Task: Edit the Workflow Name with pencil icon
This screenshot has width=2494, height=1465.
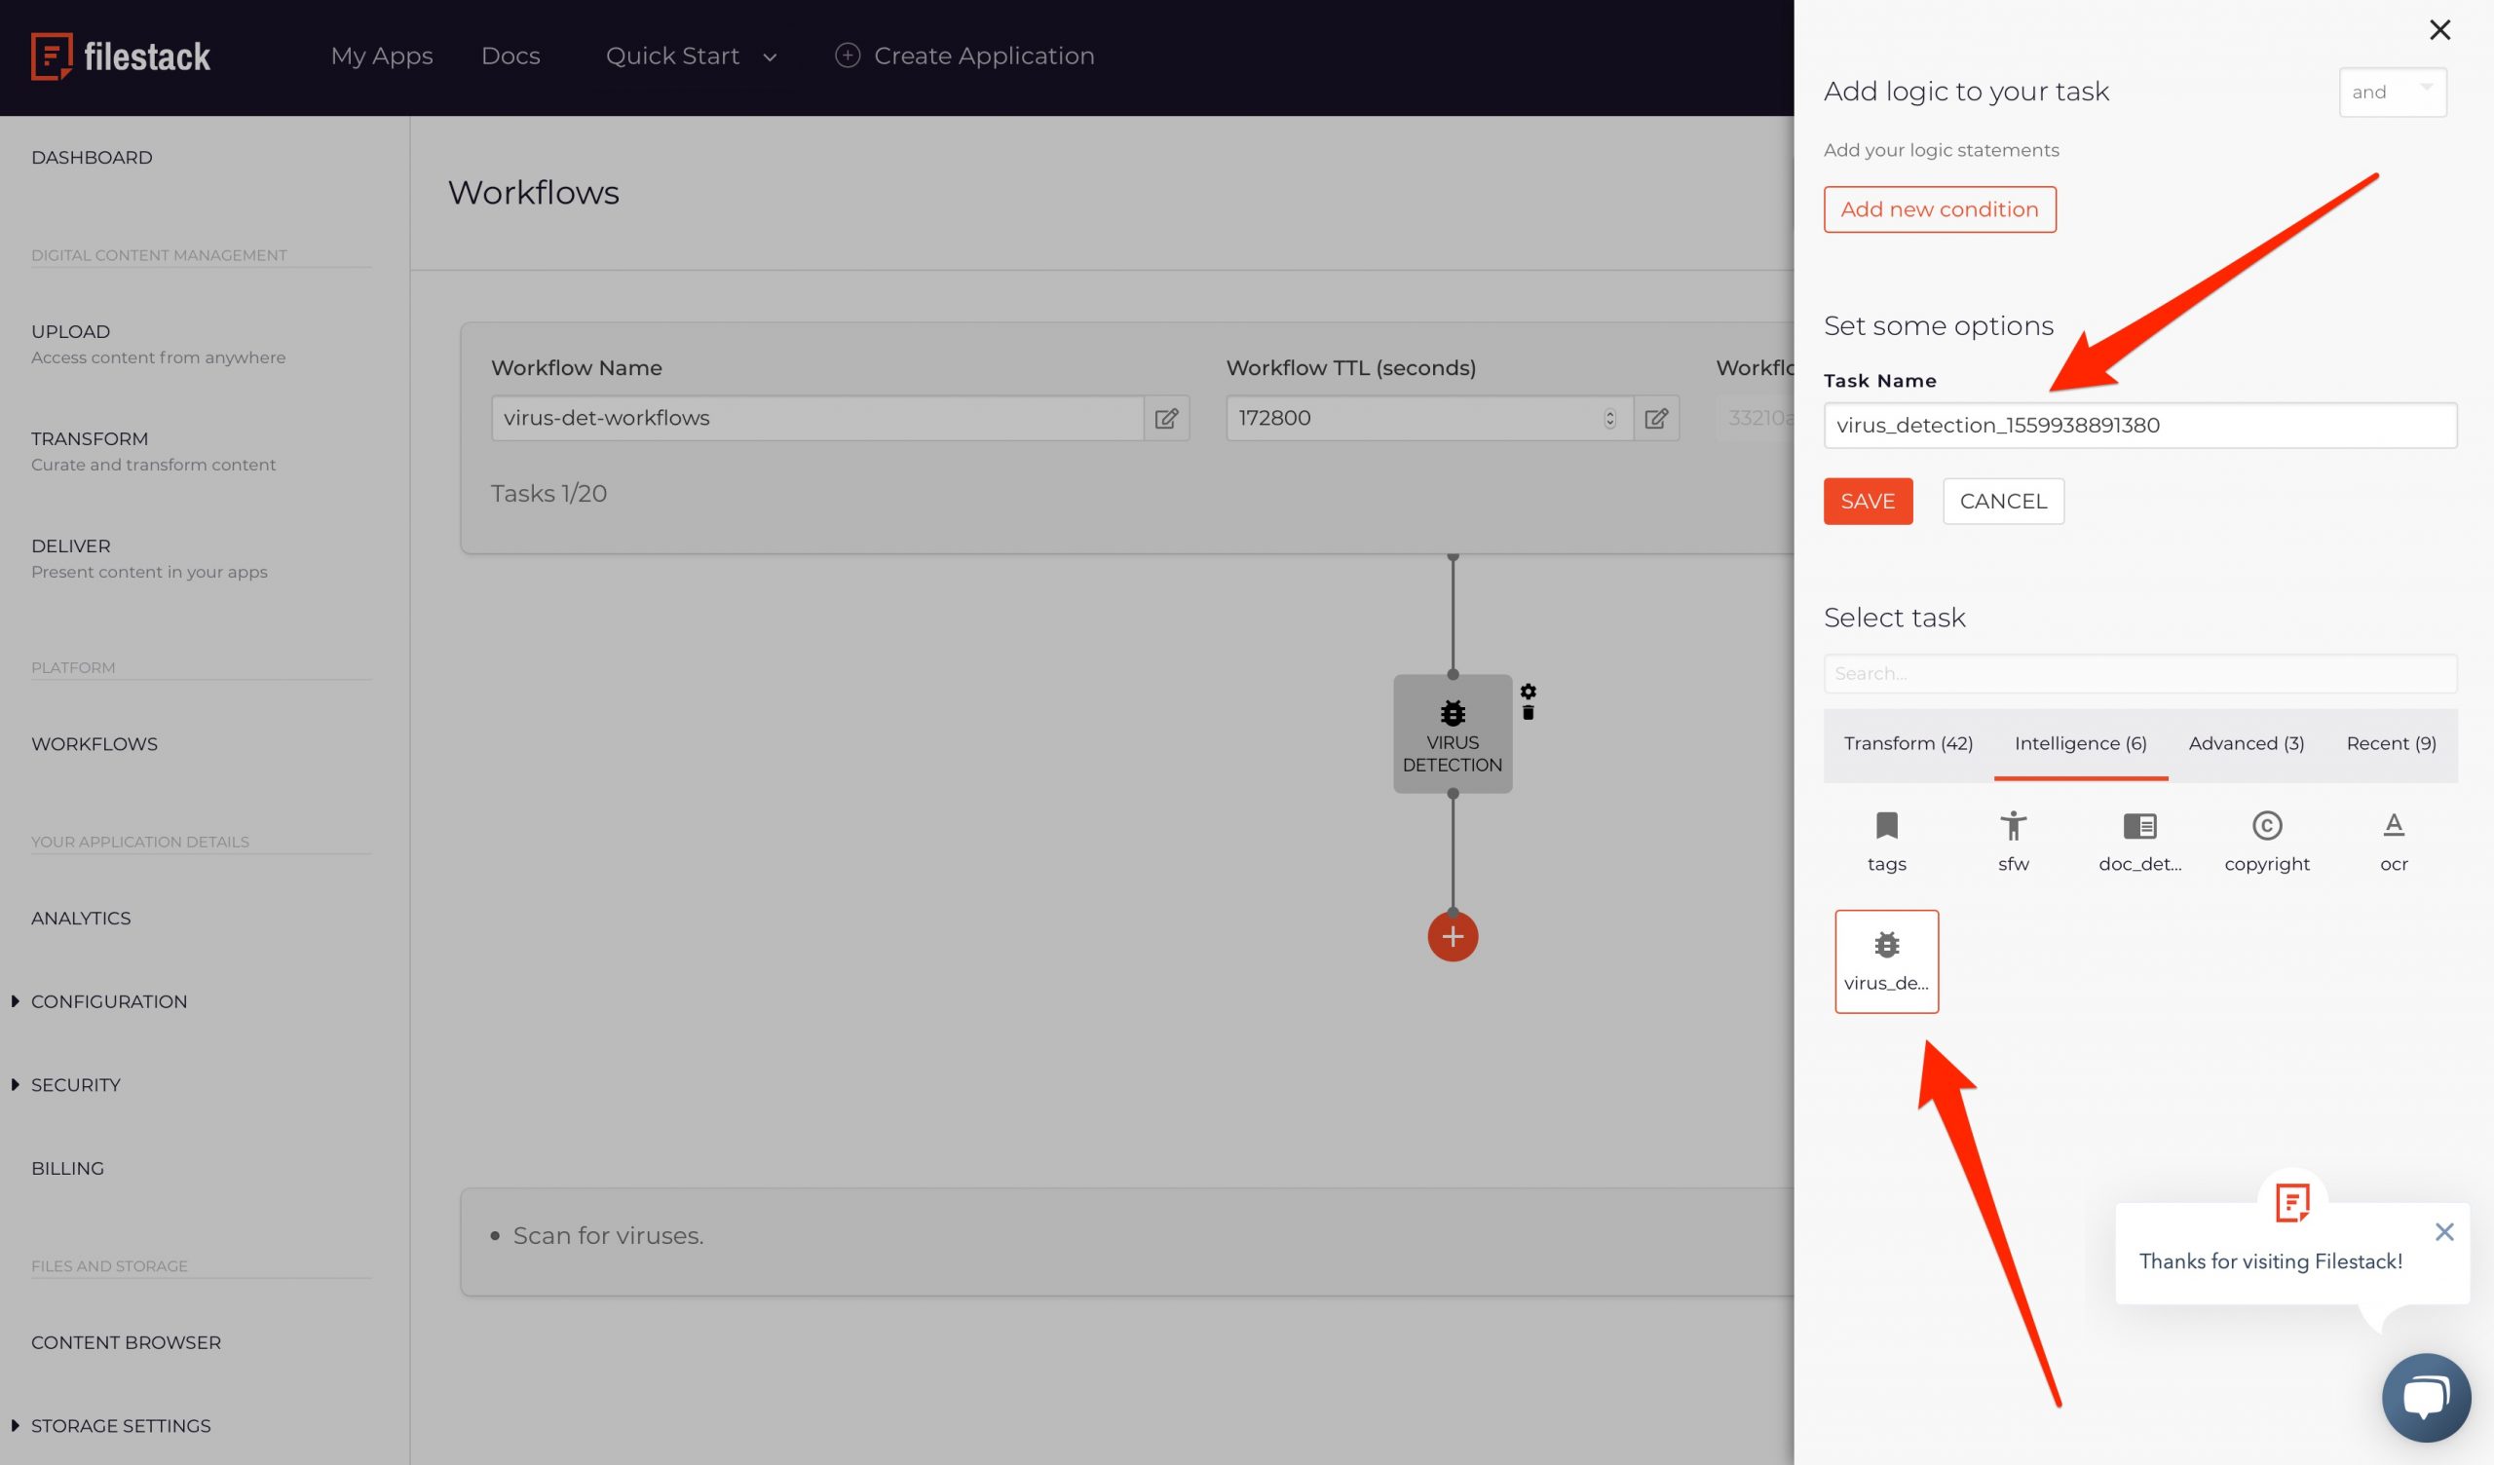Action: (x=1166, y=418)
